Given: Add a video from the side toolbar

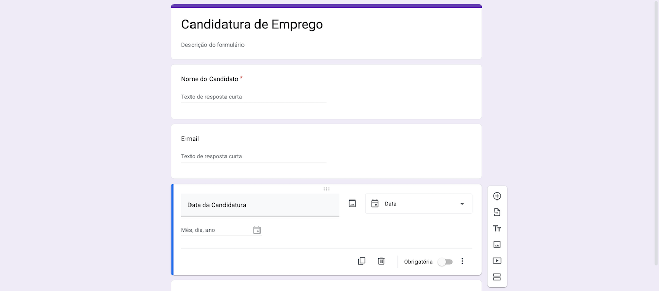Looking at the screenshot, I should click(497, 261).
